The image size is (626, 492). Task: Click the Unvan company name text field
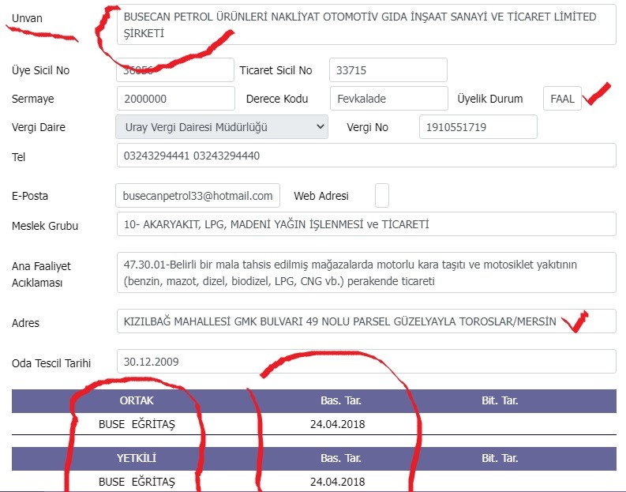click(x=366, y=24)
